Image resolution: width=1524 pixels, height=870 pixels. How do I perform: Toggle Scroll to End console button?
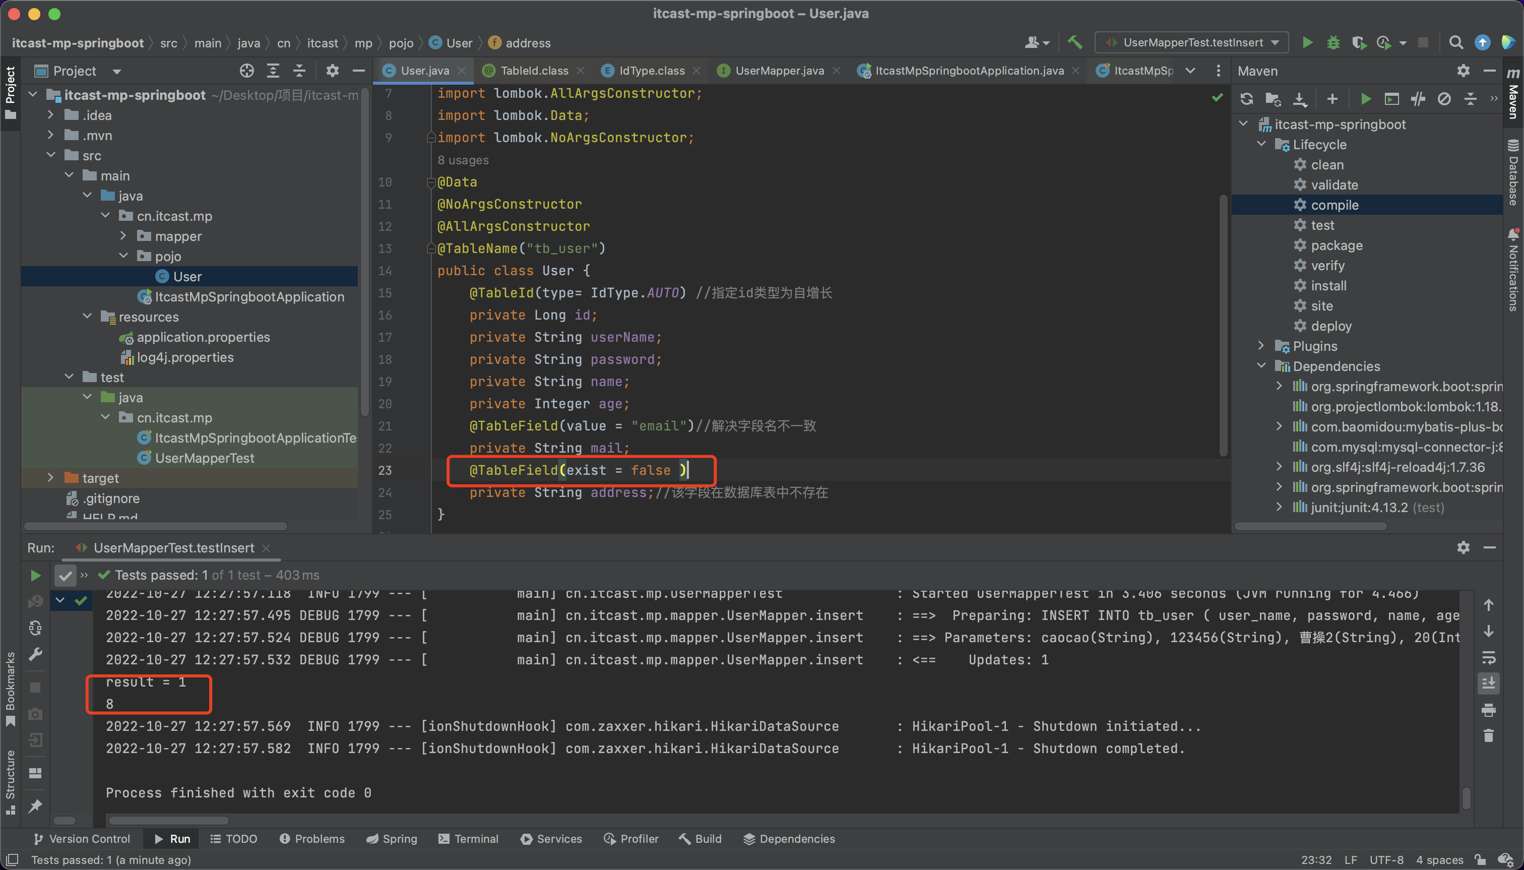pos(1488,683)
